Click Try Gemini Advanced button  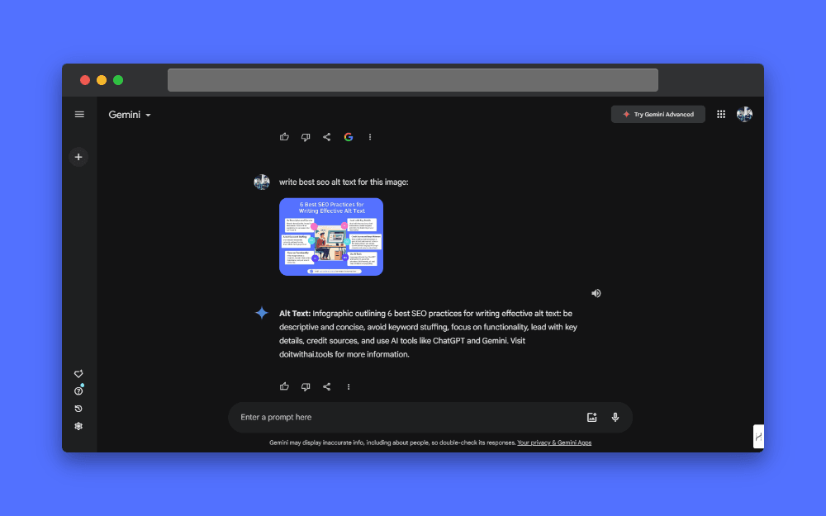[658, 114]
